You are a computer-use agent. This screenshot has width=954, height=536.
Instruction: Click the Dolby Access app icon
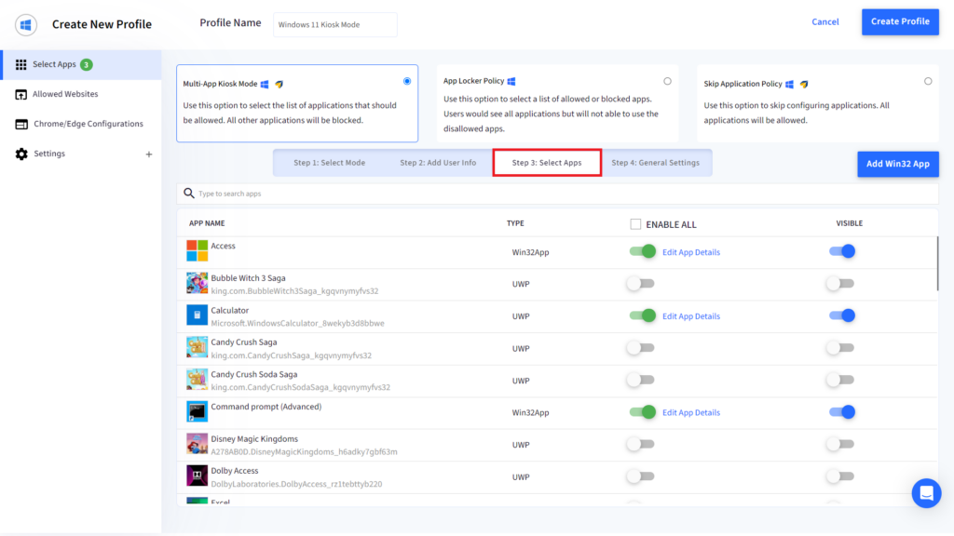[x=198, y=476]
